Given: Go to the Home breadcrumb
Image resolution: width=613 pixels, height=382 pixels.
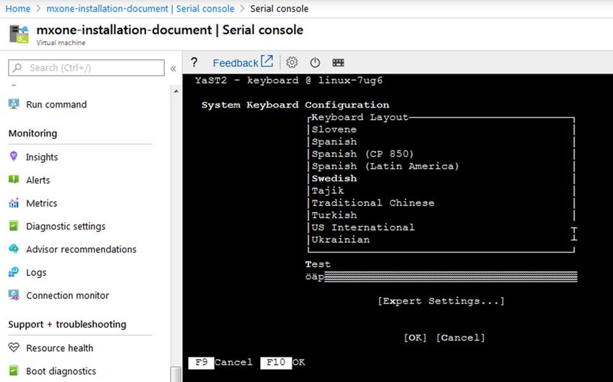Looking at the screenshot, I should pos(17,8).
